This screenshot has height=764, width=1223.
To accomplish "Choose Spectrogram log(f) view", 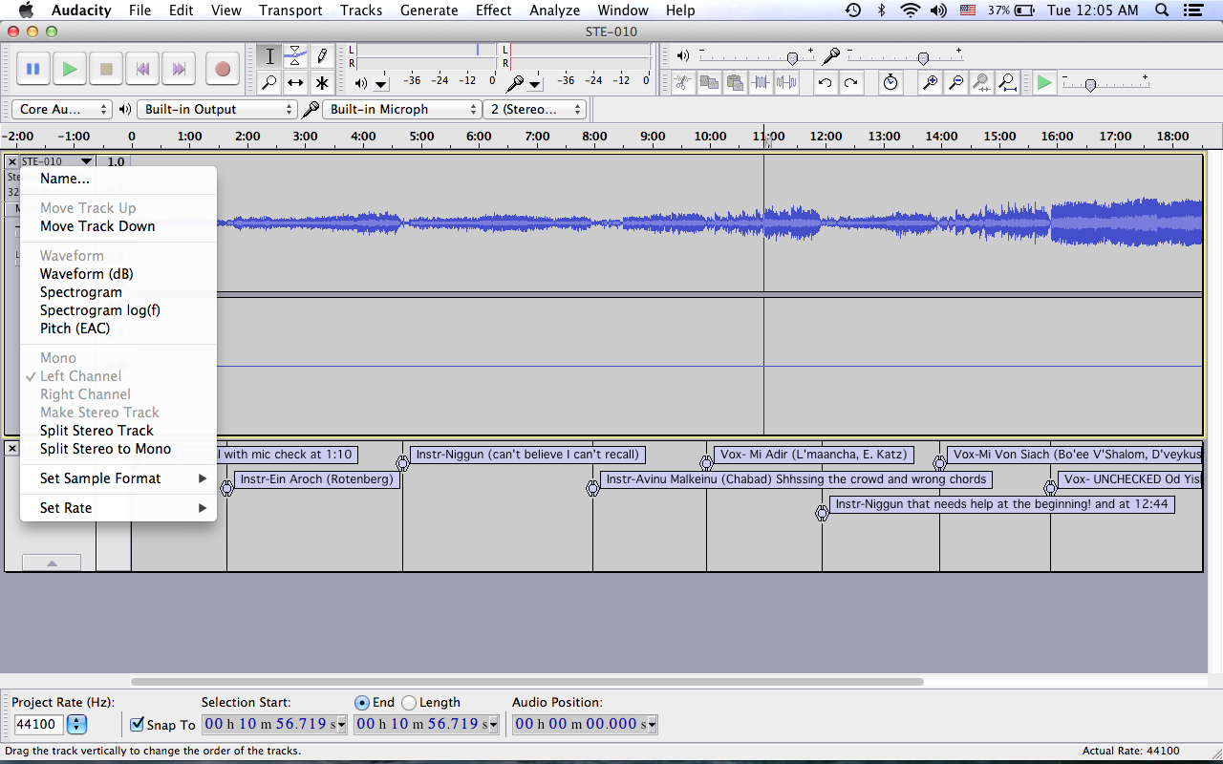I will pos(118,310).
